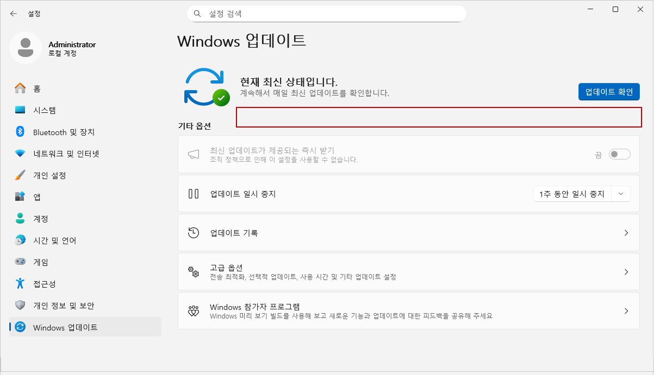Image resolution: width=654 pixels, height=375 pixels.
Task: Click the 게임 controller icon
Action: pyautogui.click(x=20, y=262)
